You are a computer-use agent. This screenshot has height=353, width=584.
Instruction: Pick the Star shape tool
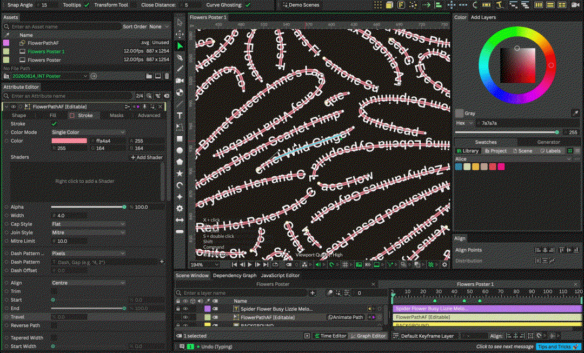[x=180, y=174]
